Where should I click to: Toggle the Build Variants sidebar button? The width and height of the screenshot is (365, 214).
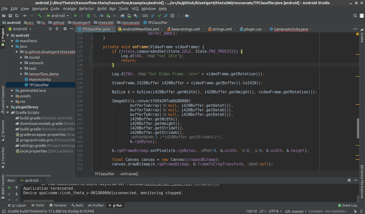[3, 184]
